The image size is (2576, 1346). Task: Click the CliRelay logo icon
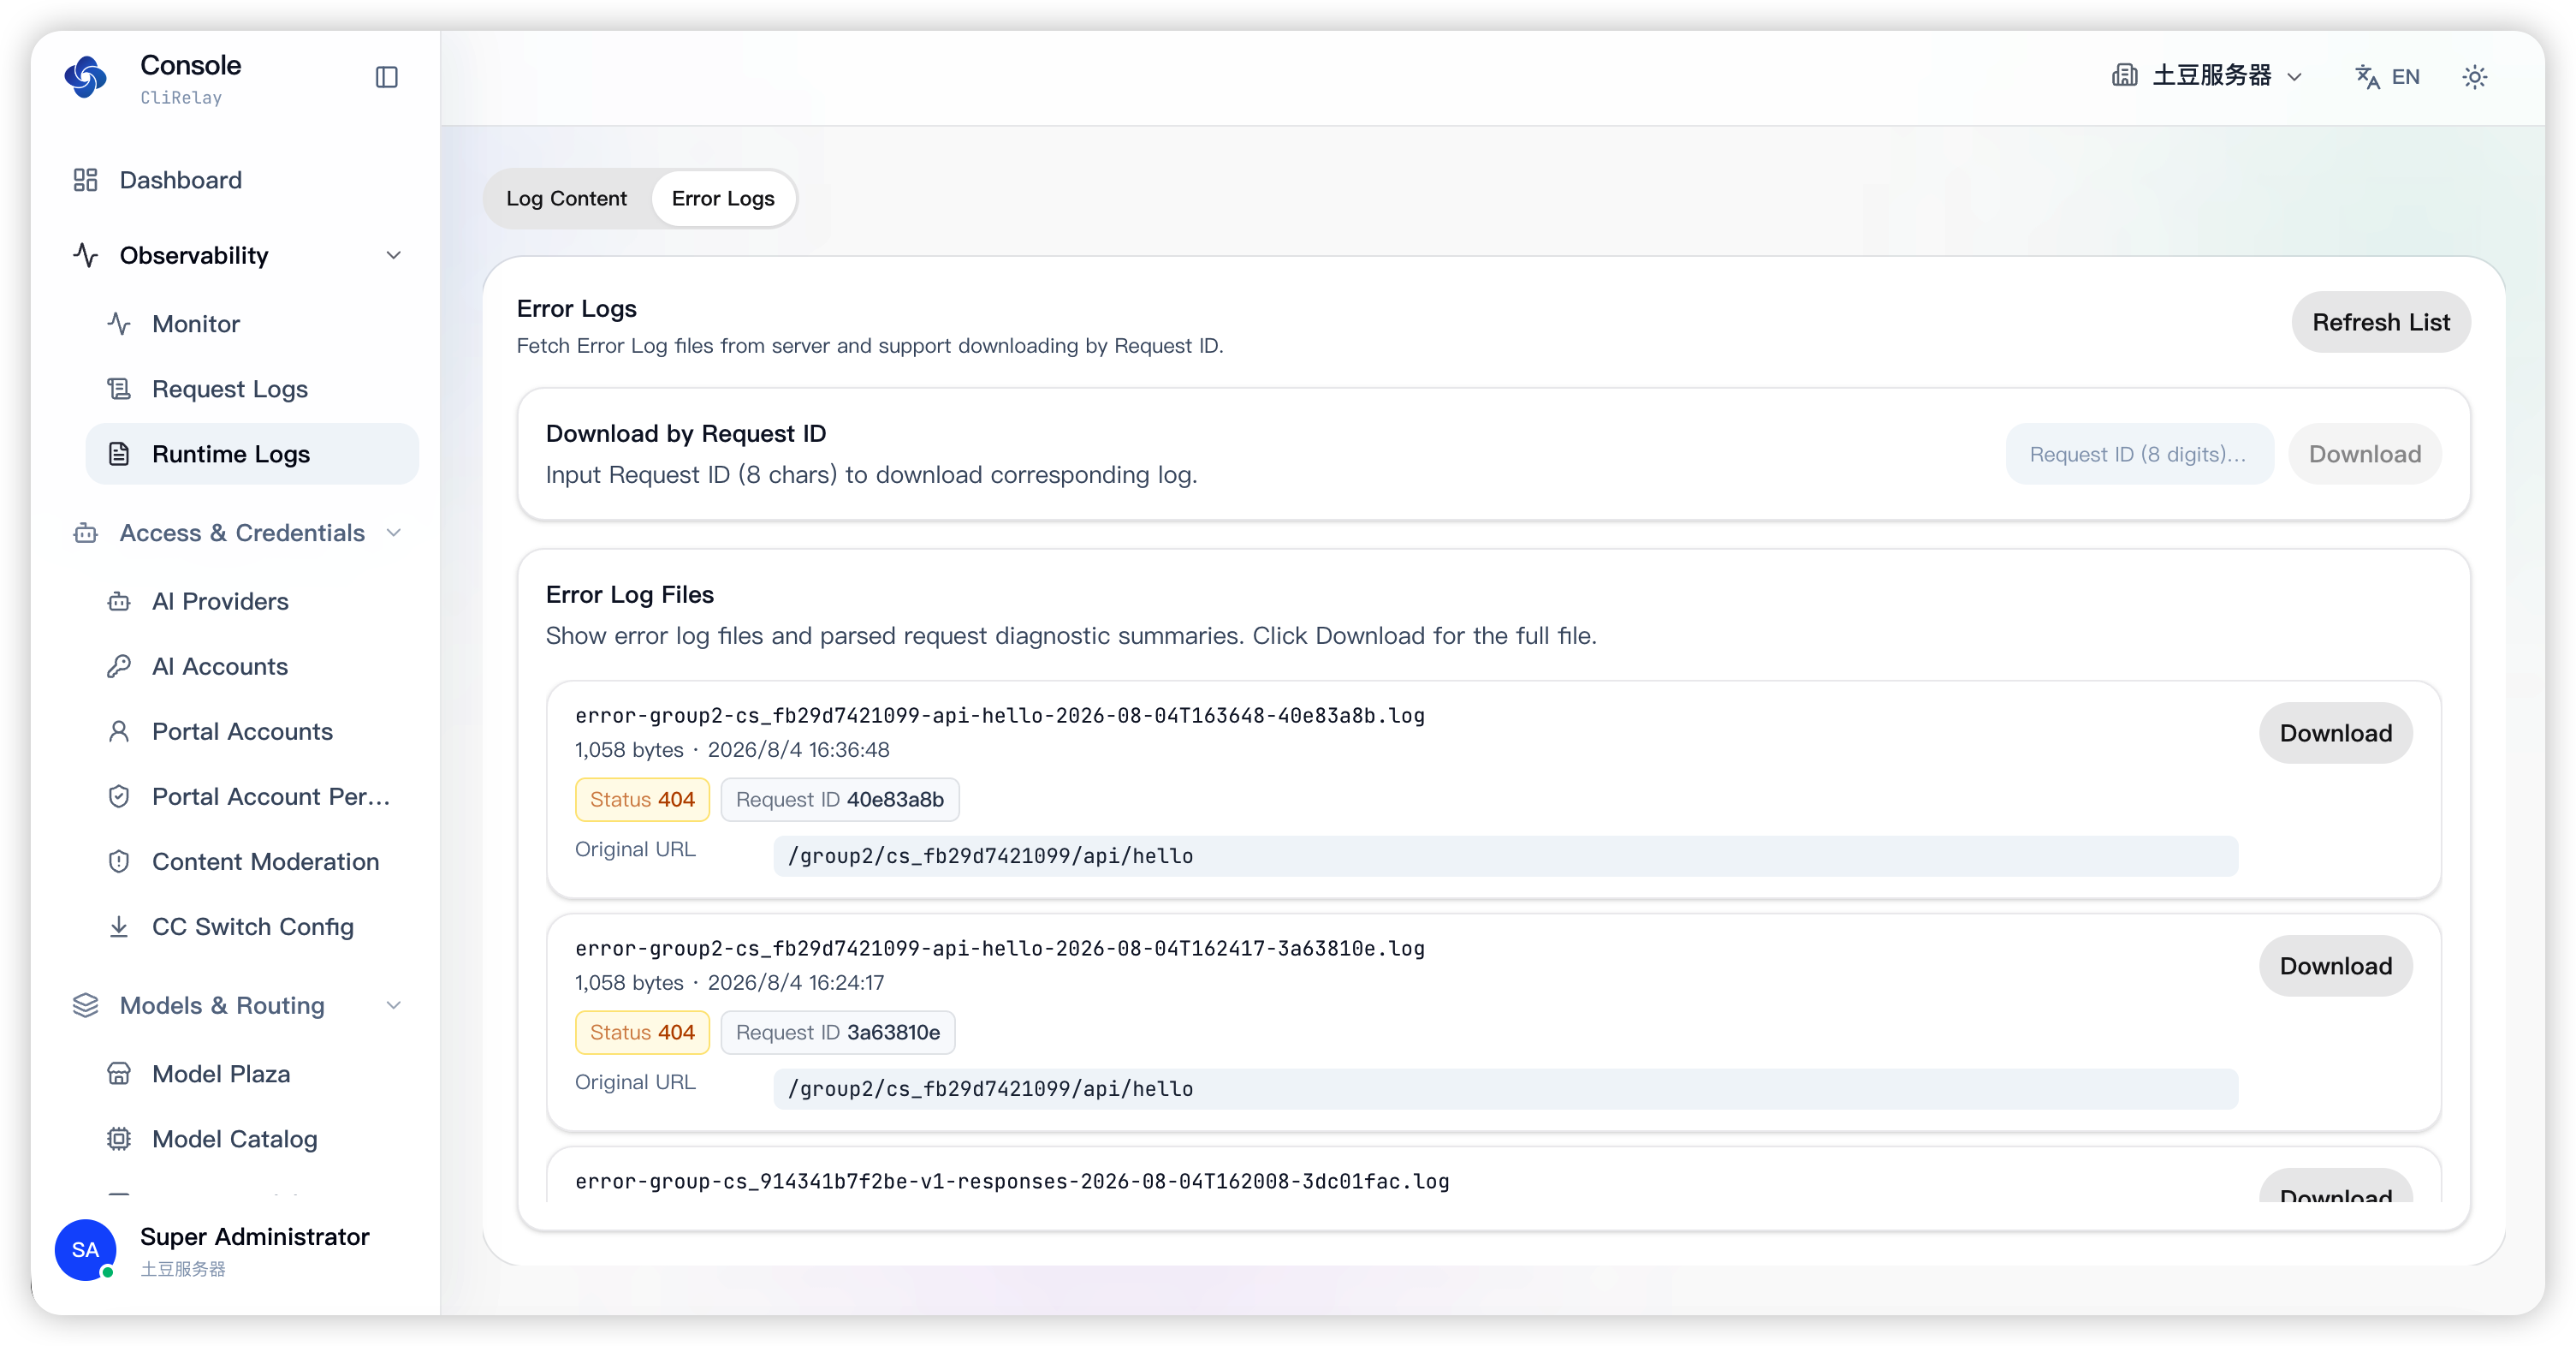pos(85,77)
